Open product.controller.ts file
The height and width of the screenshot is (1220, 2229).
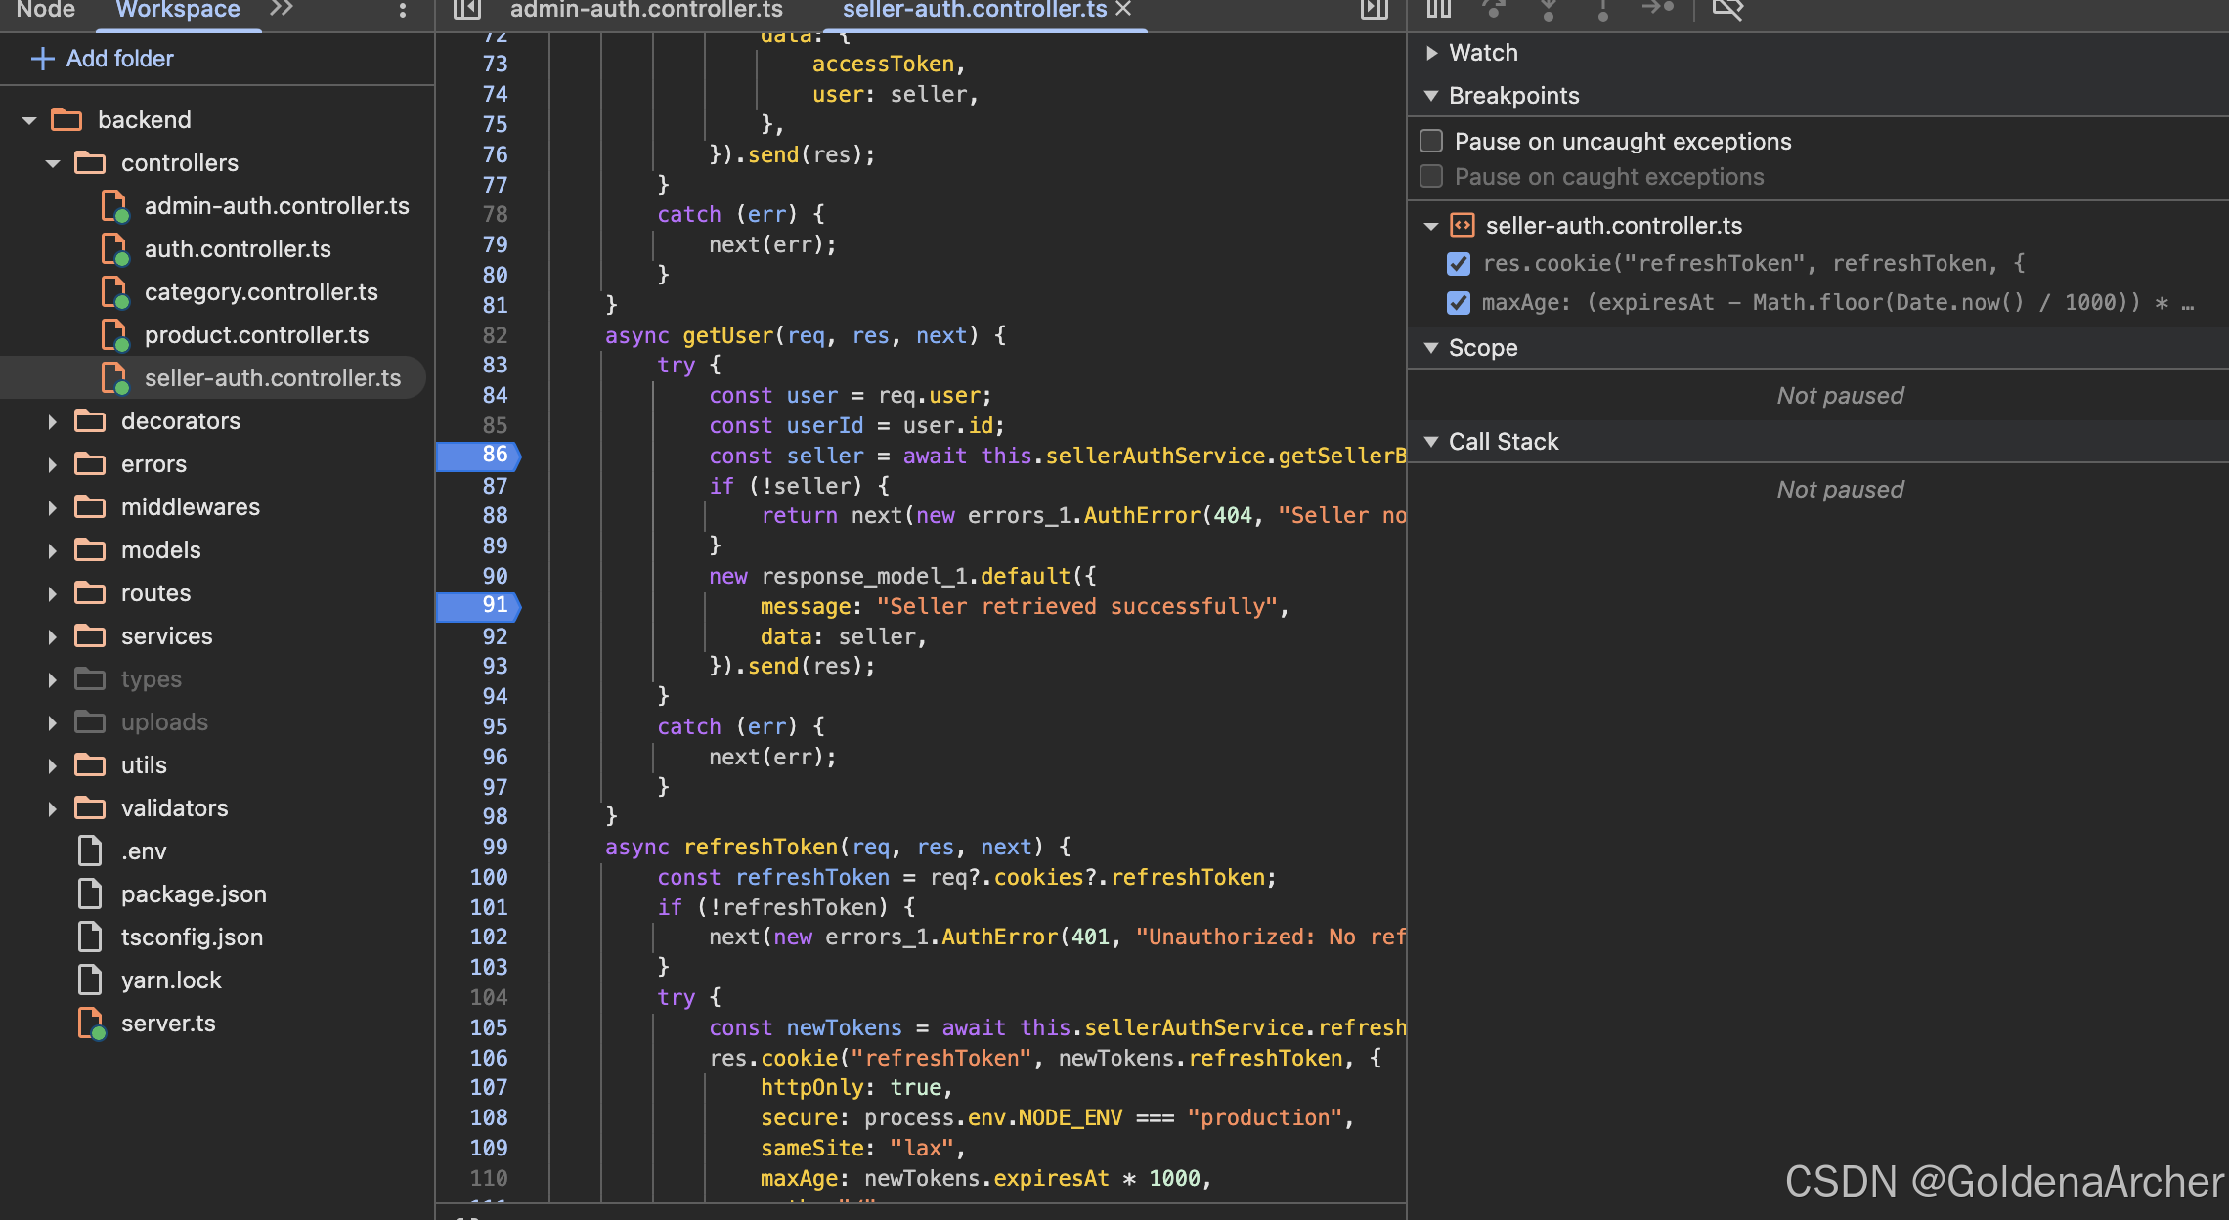tap(256, 335)
